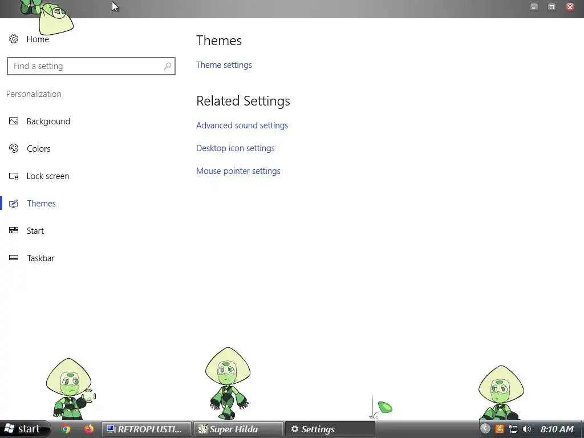Screen dimensions: 584x438
Task: Click the Start tiles icon in sidebar
Action: (x=14, y=230)
